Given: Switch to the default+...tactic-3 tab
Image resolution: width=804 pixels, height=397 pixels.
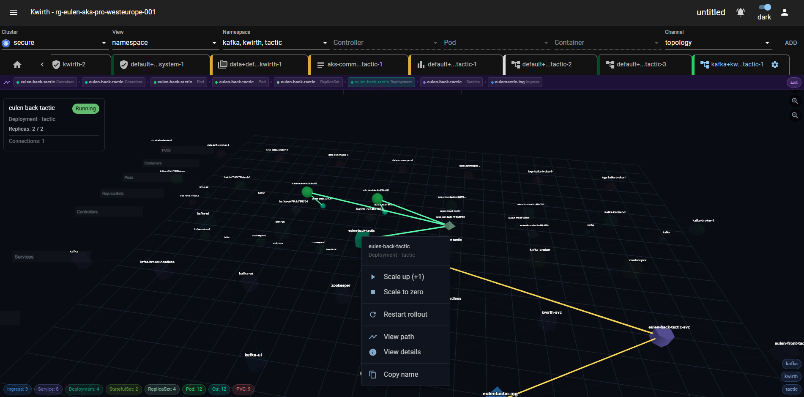Looking at the screenshot, I should (645, 65).
